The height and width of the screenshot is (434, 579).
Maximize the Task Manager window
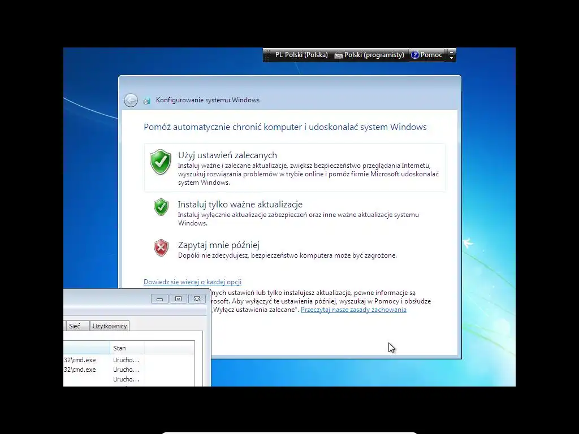coord(178,298)
